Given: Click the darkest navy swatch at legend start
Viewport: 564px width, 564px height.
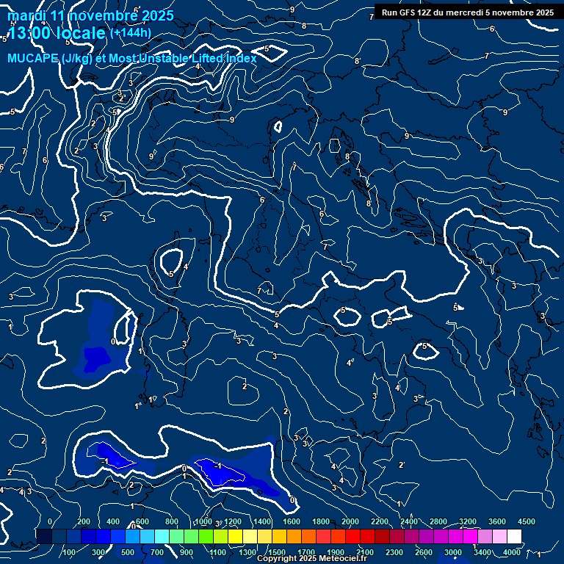Looking at the screenshot, I should 44,536.
